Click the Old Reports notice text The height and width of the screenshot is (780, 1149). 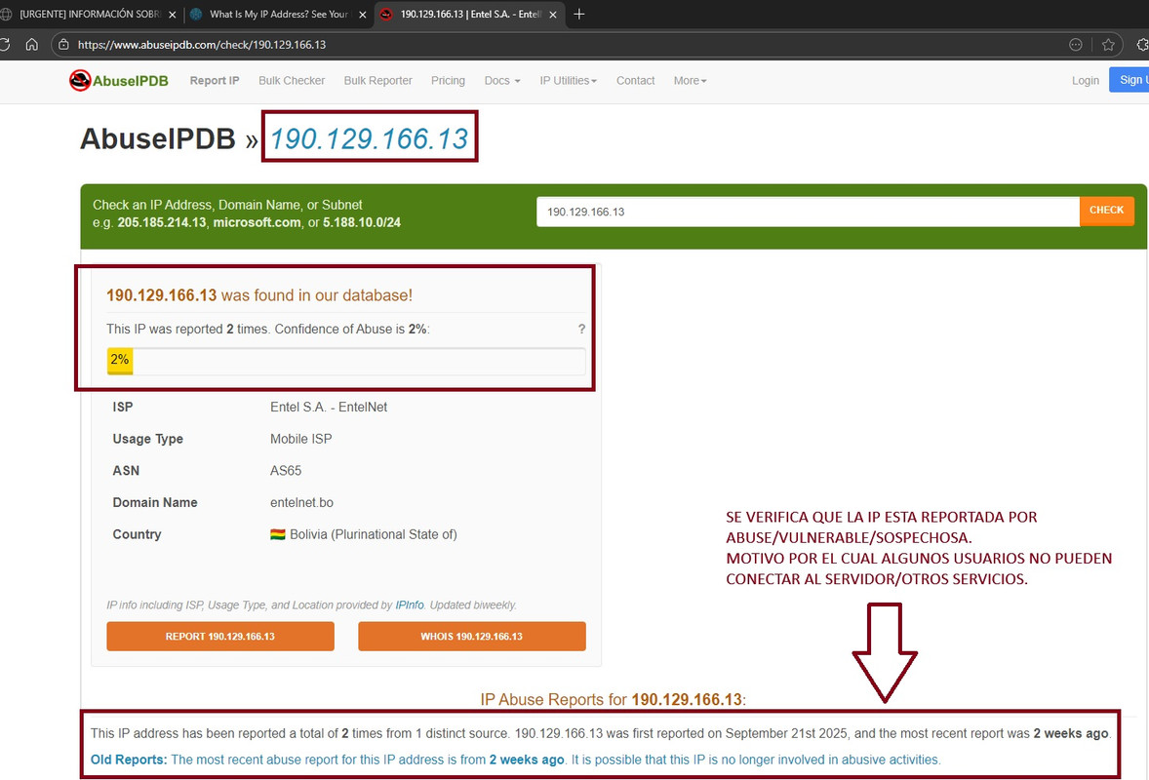tap(515, 760)
